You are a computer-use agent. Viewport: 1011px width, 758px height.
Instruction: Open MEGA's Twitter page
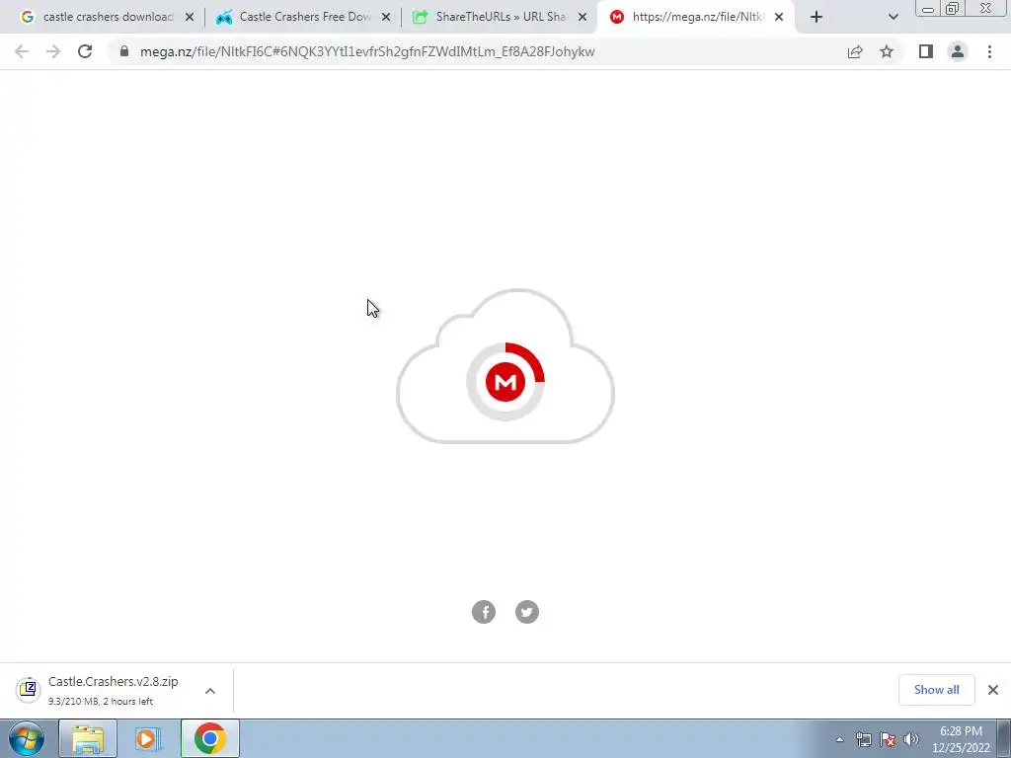click(527, 612)
